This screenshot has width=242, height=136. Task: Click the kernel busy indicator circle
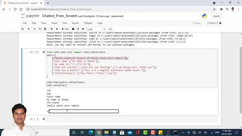click(x=220, y=23)
